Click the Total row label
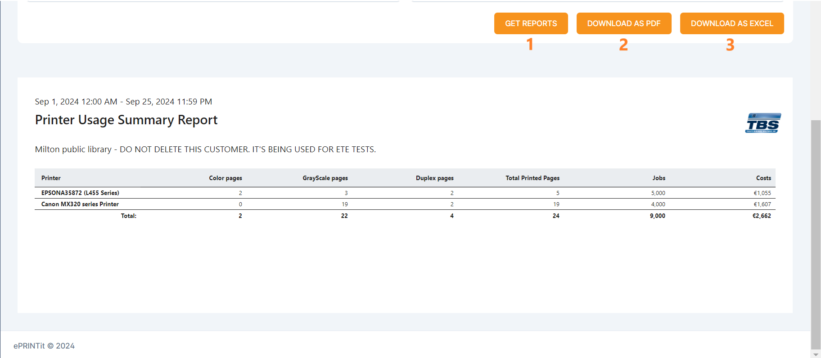This screenshot has width=821, height=358. (128, 216)
